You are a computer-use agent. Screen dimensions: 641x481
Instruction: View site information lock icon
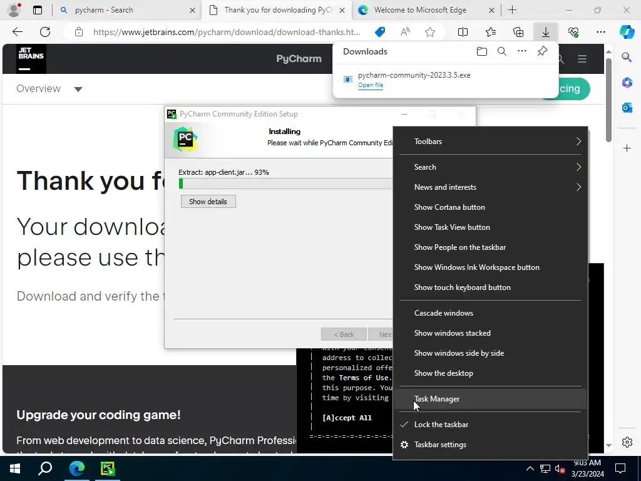(79, 32)
